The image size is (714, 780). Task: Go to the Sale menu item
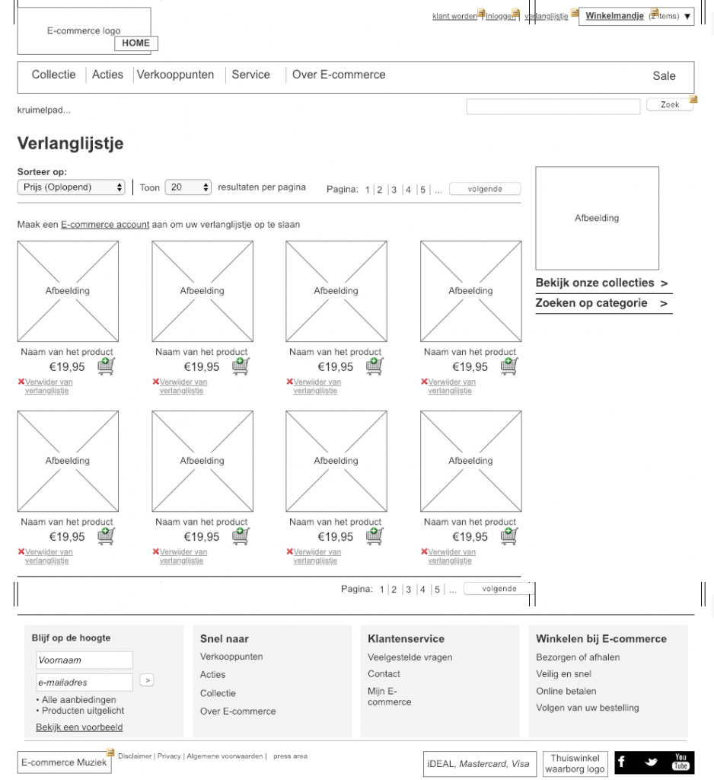pos(664,76)
